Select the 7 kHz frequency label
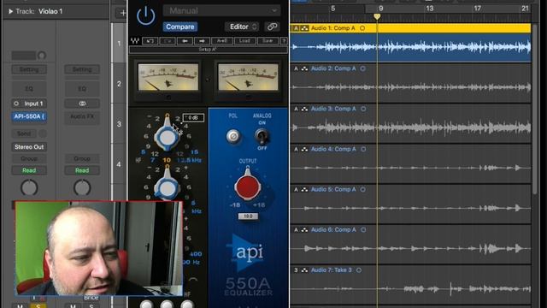 tap(152, 160)
